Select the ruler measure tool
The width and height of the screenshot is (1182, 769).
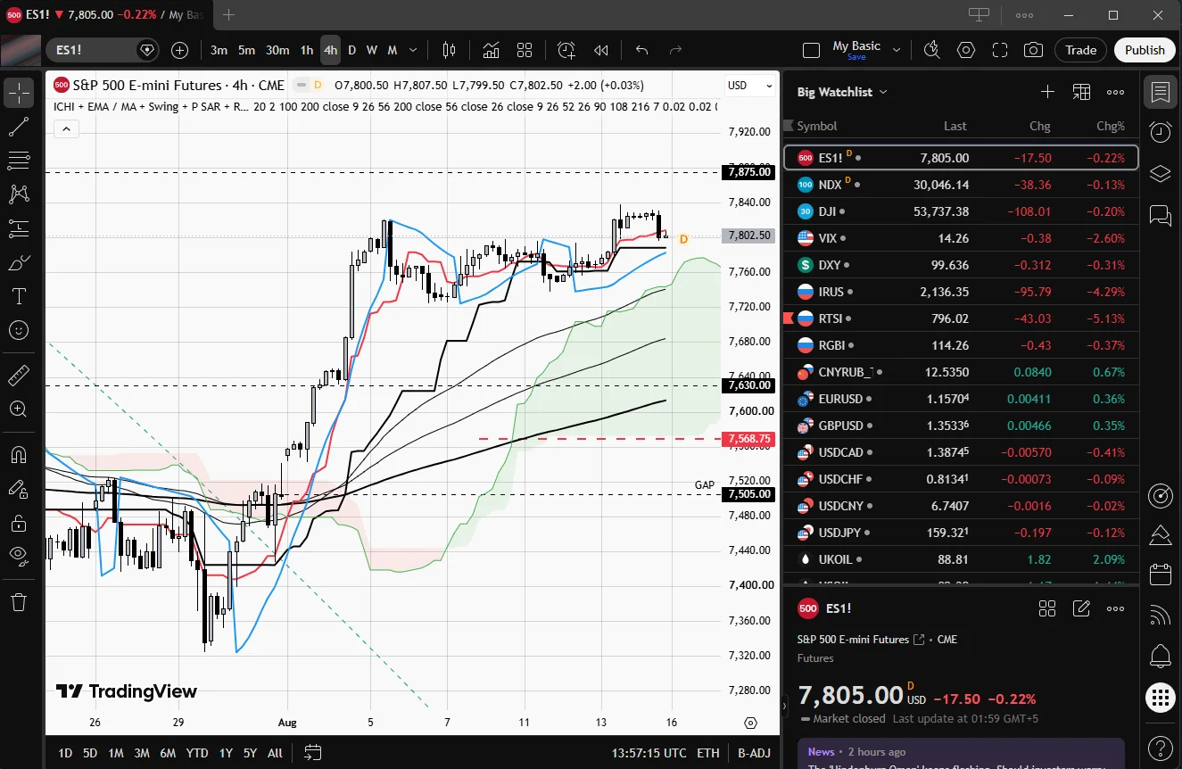(19, 375)
